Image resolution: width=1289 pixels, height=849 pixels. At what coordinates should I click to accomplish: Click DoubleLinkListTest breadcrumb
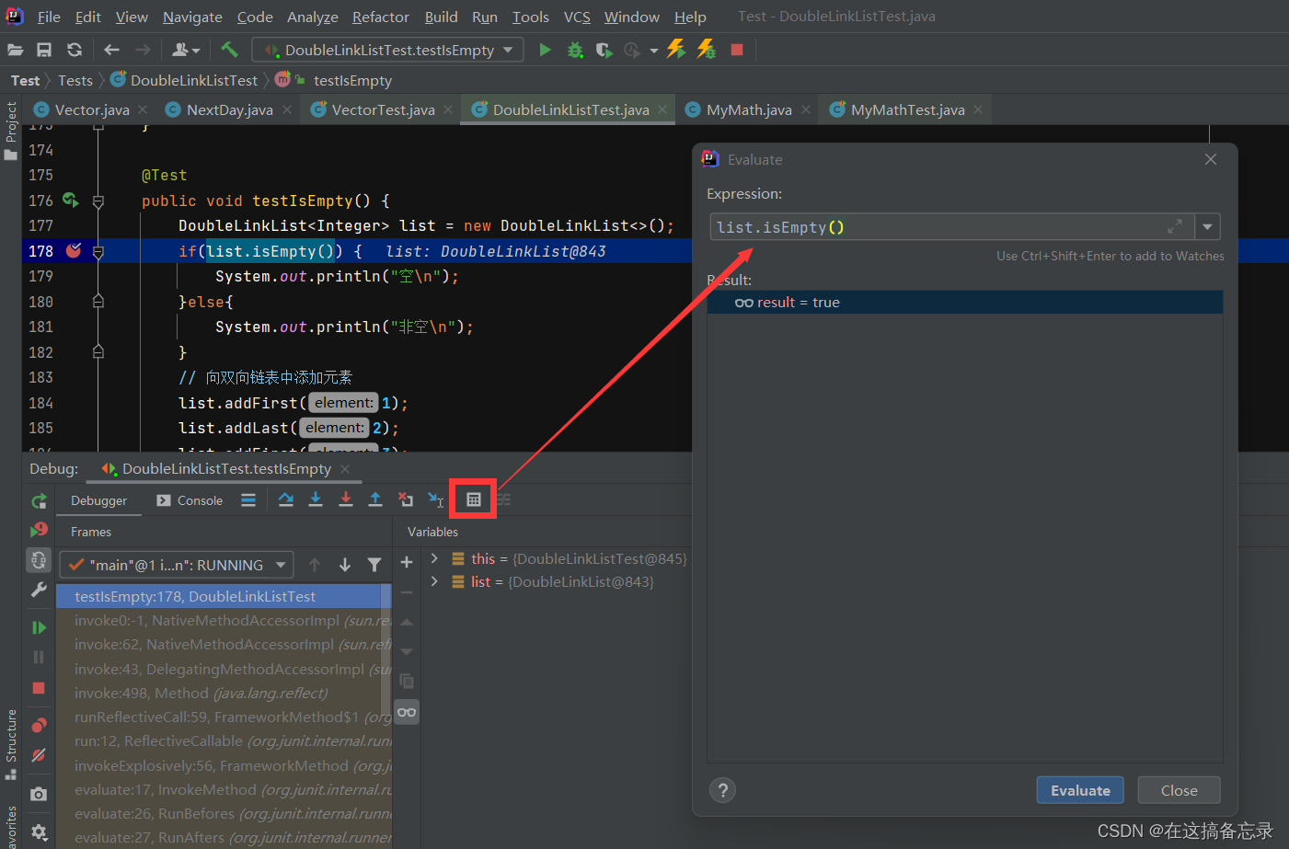(184, 80)
